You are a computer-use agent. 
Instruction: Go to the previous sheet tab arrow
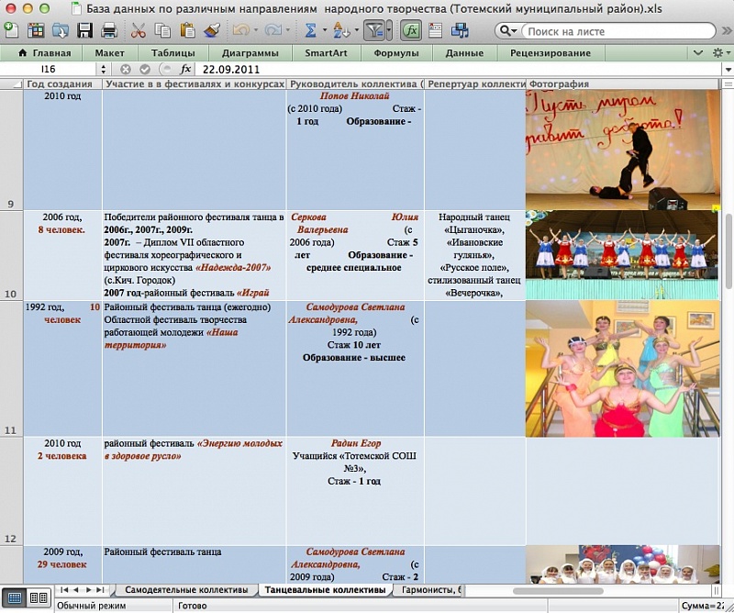(76, 589)
